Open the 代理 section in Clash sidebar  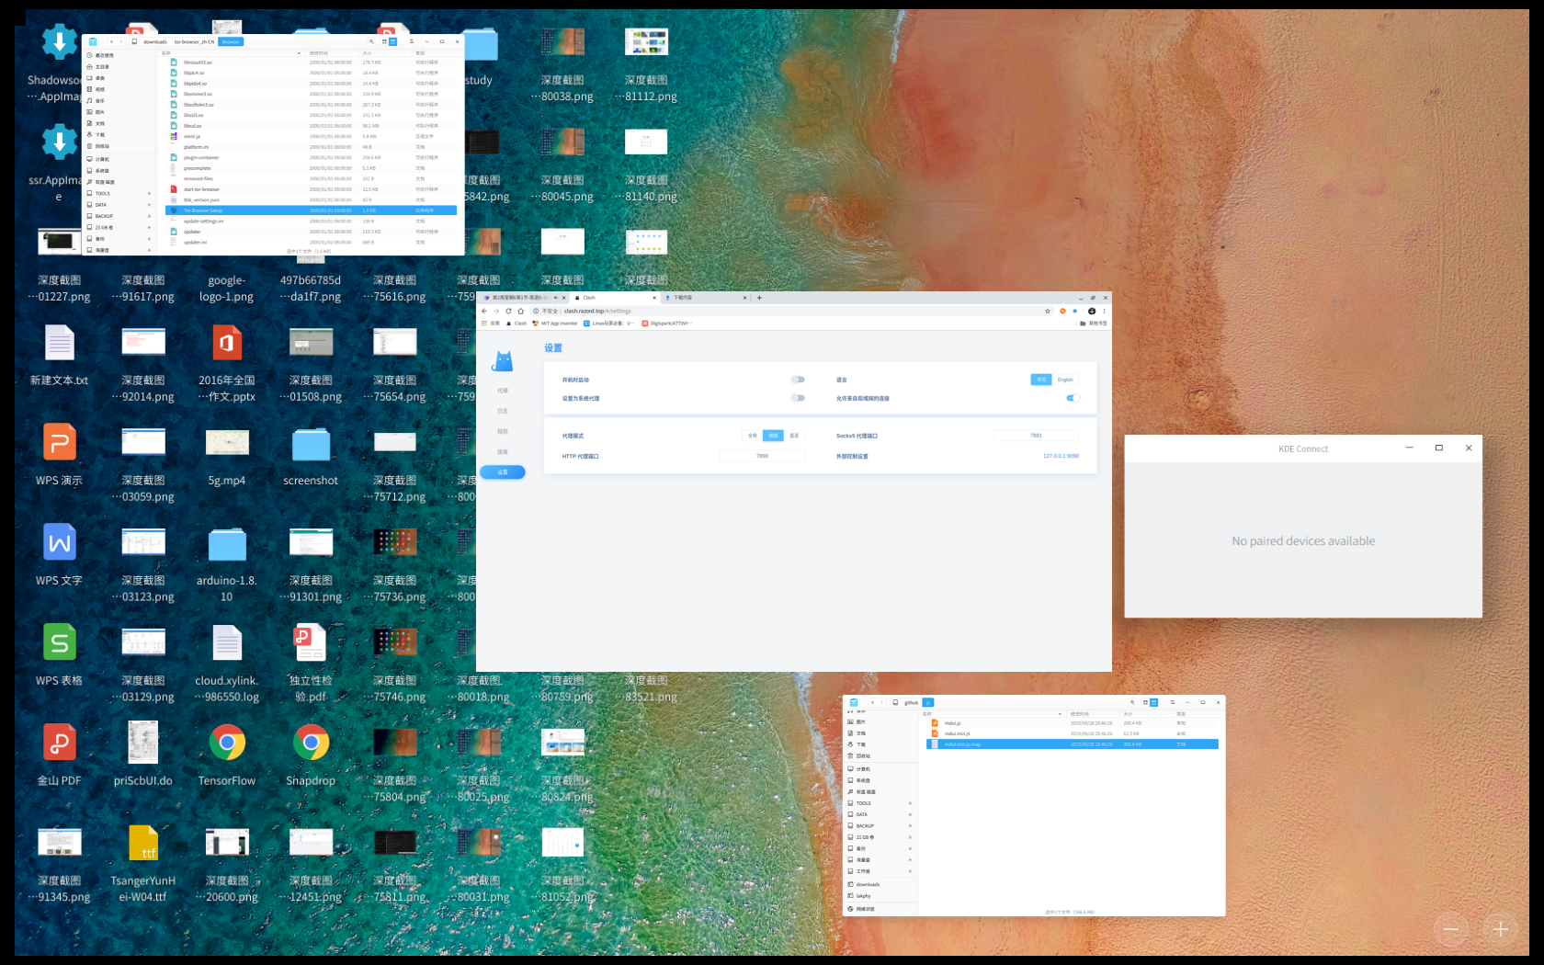(x=503, y=391)
